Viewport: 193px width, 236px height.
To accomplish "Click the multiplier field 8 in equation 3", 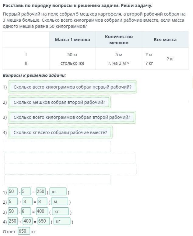I will click(x=26, y=211).
